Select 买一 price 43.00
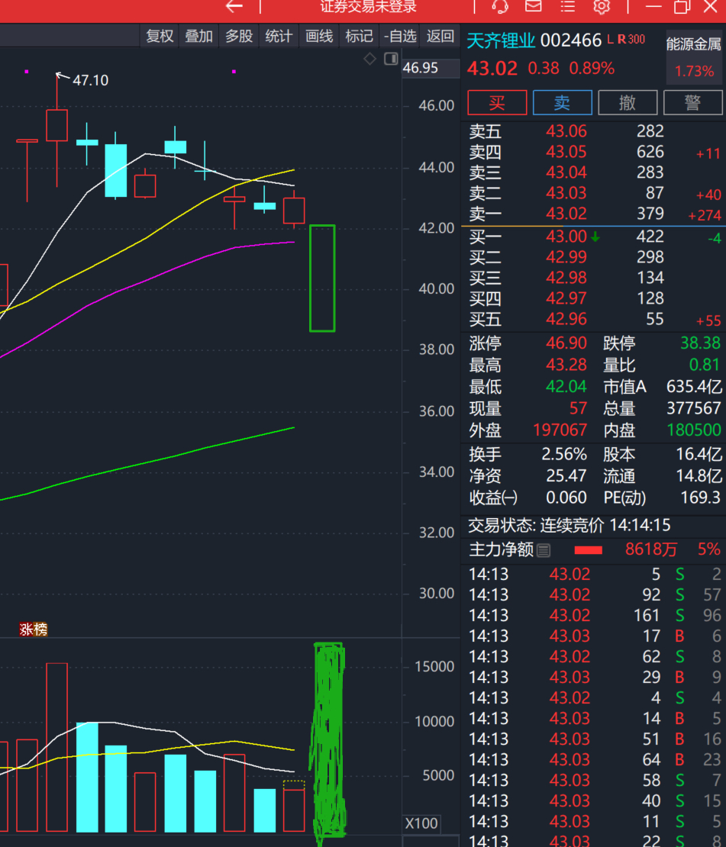This screenshot has width=726, height=847. (566, 237)
